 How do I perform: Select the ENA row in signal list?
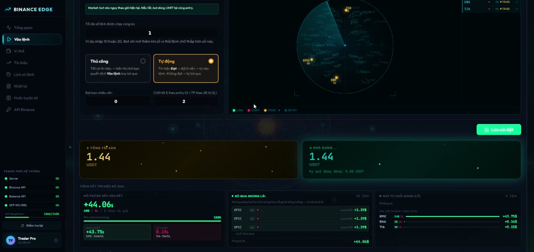tap(491, 2)
